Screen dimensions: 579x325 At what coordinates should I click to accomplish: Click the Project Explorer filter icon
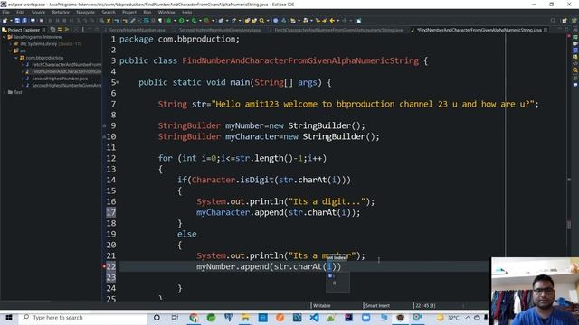tap(67, 30)
